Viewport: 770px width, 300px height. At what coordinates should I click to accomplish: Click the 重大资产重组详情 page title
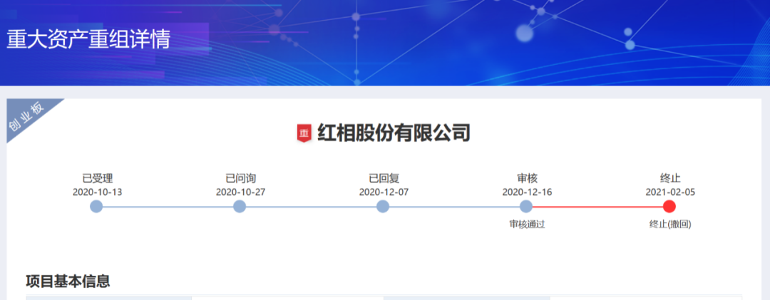click(88, 39)
